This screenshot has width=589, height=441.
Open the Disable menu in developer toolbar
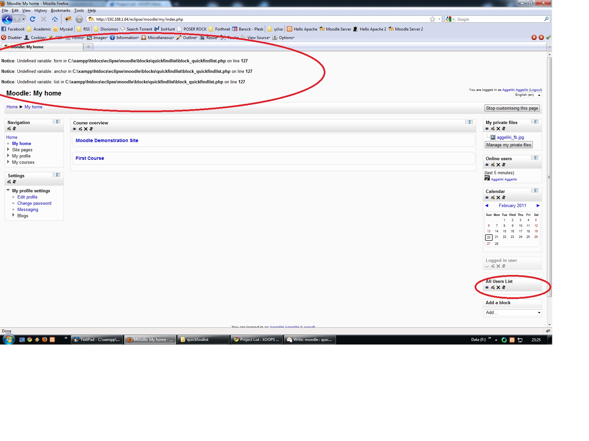pos(12,38)
